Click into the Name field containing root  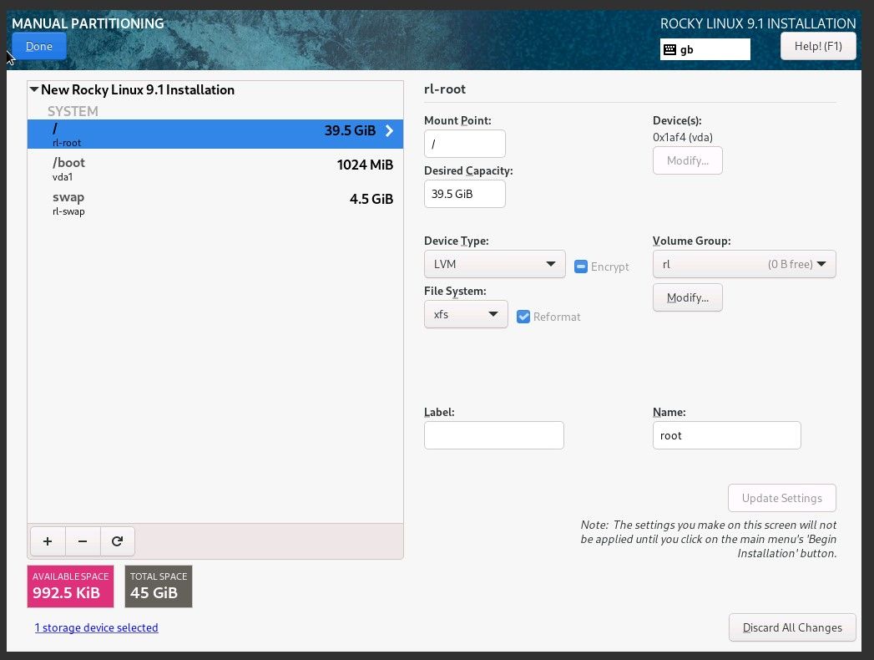(x=727, y=435)
